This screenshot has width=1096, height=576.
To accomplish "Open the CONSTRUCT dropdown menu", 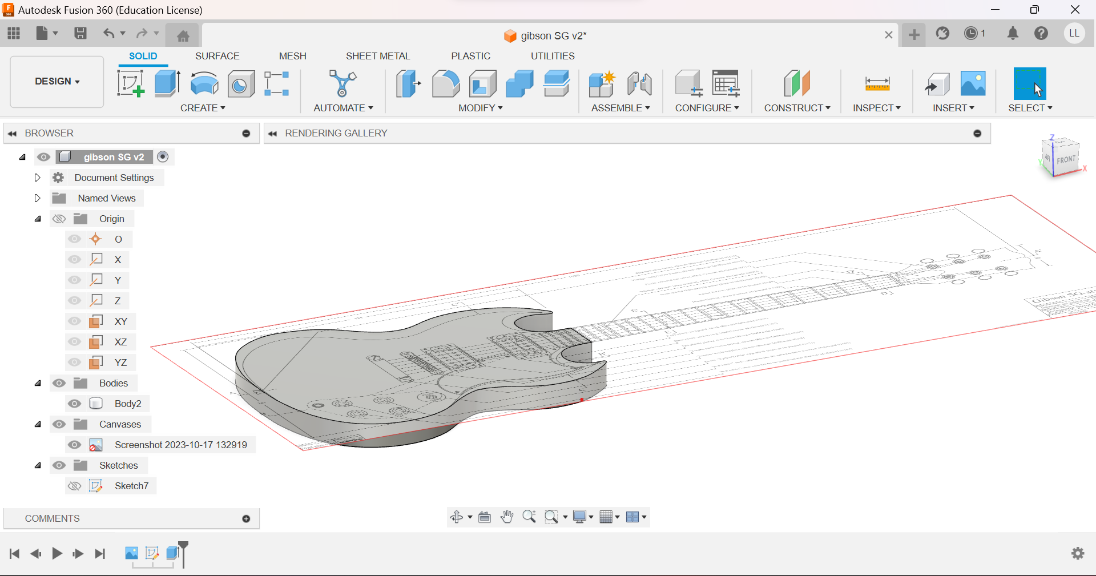I will (797, 108).
